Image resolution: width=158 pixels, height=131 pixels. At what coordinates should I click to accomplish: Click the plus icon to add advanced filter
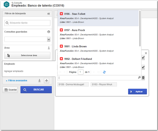click(x=47, y=81)
